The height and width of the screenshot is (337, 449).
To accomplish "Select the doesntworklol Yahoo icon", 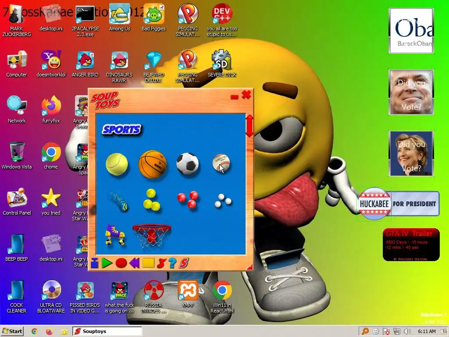I will click(51, 64).
